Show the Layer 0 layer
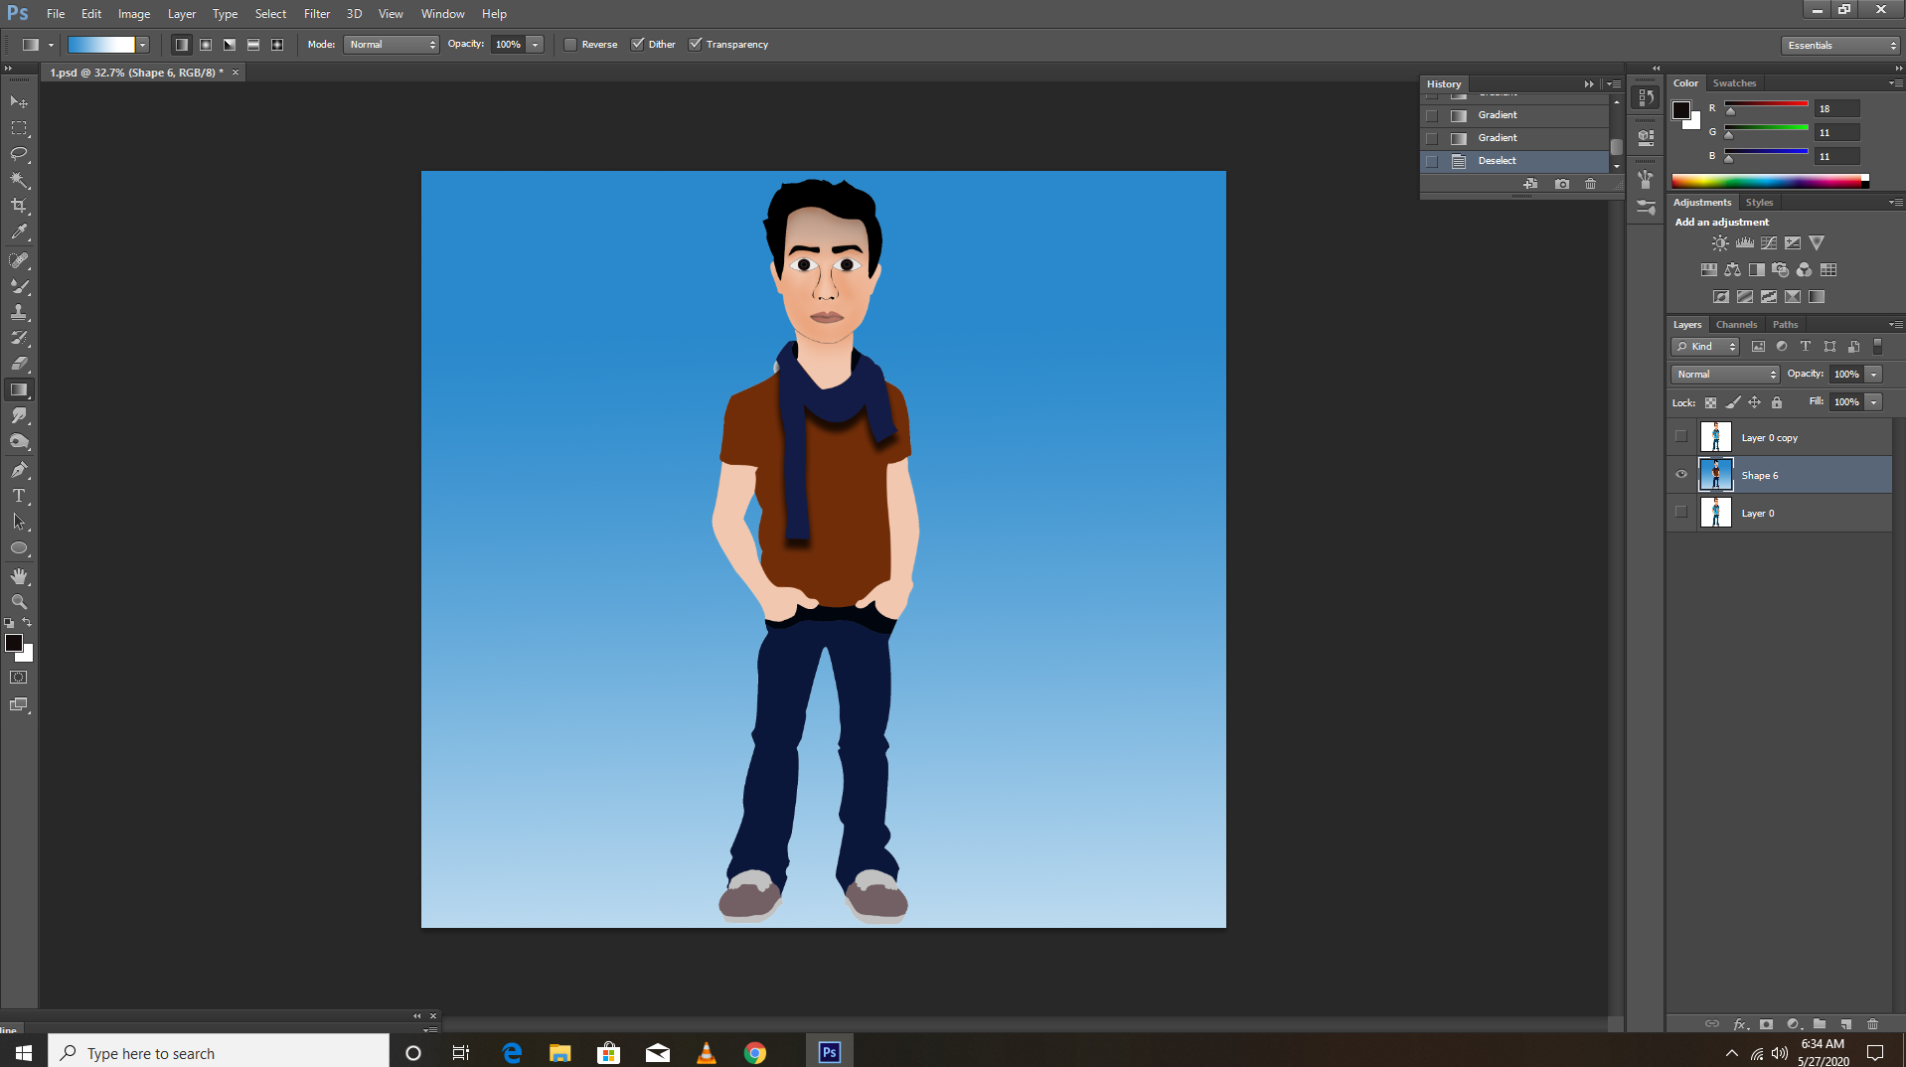This screenshot has height=1067, width=1906. tap(1681, 512)
